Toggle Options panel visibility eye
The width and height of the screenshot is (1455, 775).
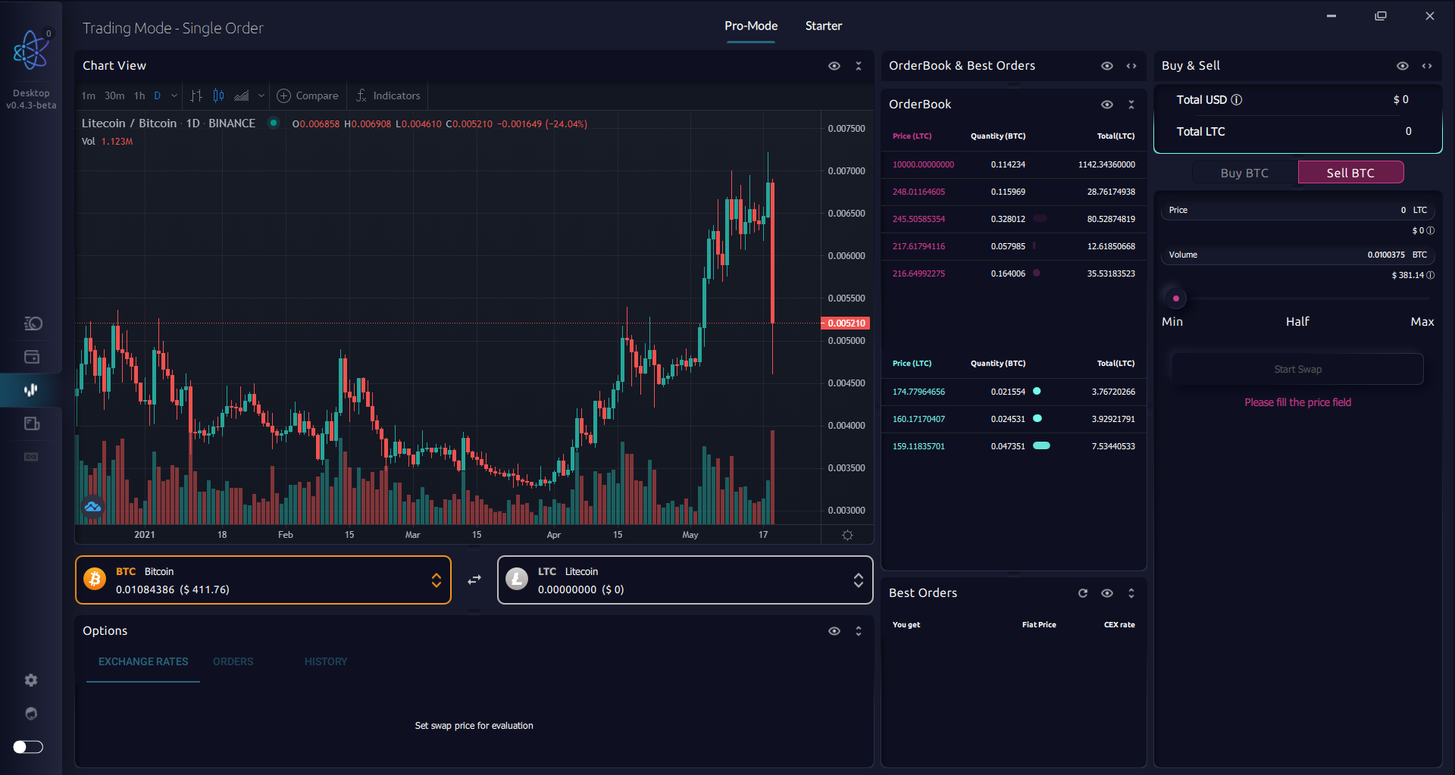pyautogui.click(x=834, y=631)
